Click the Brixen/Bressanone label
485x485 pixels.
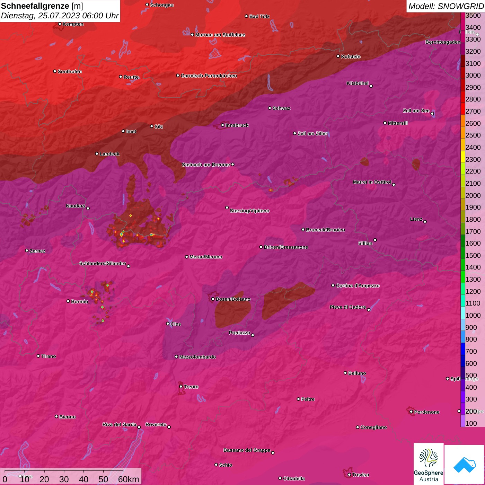click(286, 247)
